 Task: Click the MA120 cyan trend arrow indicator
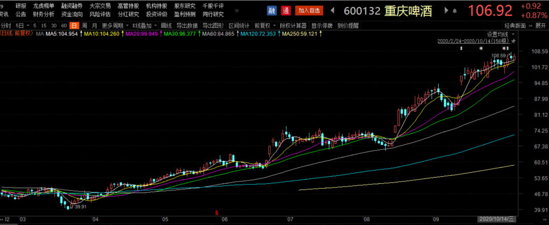coord(279,34)
